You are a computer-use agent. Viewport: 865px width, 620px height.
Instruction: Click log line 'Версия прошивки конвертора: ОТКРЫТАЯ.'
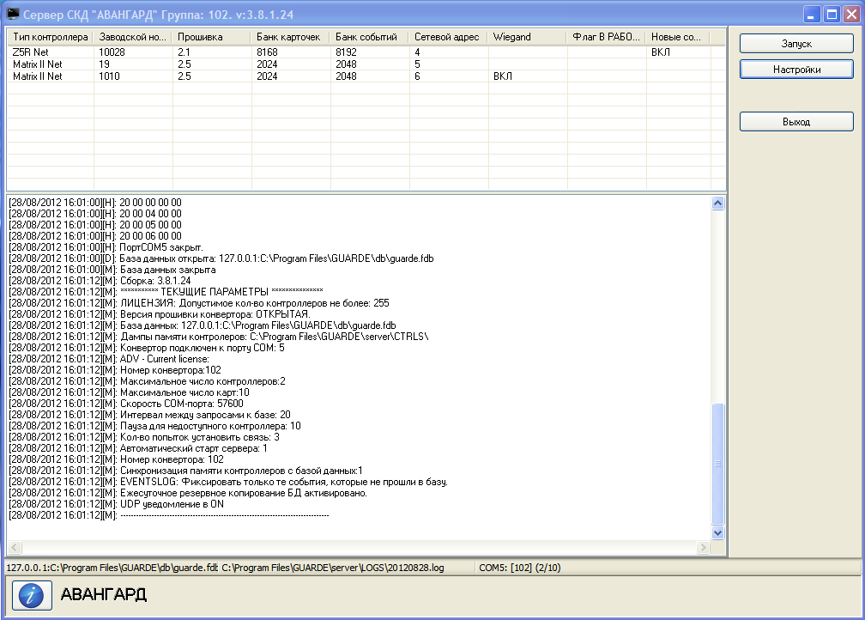pyautogui.click(x=160, y=314)
